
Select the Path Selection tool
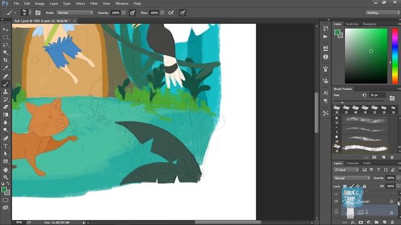tap(6, 154)
